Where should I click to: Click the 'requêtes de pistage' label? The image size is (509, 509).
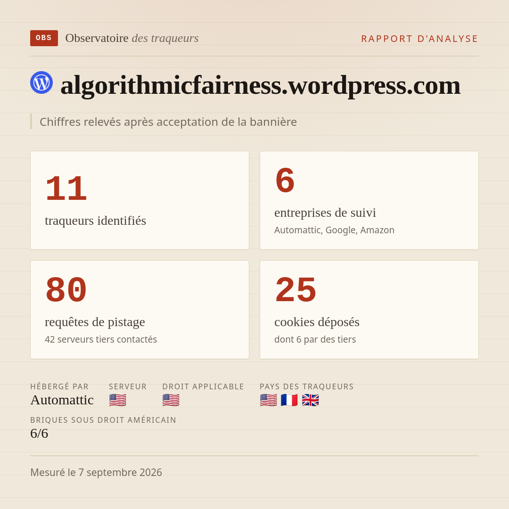[95, 322]
